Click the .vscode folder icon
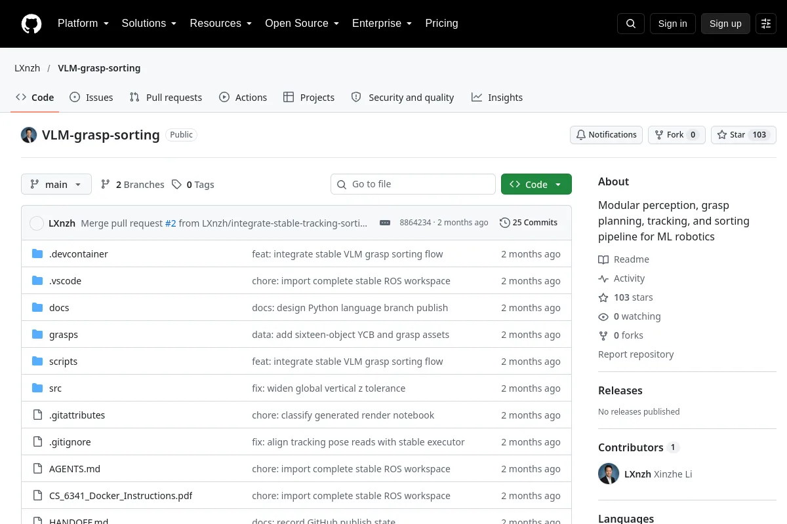This screenshot has height=524, width=787. (x=37, y=281)
